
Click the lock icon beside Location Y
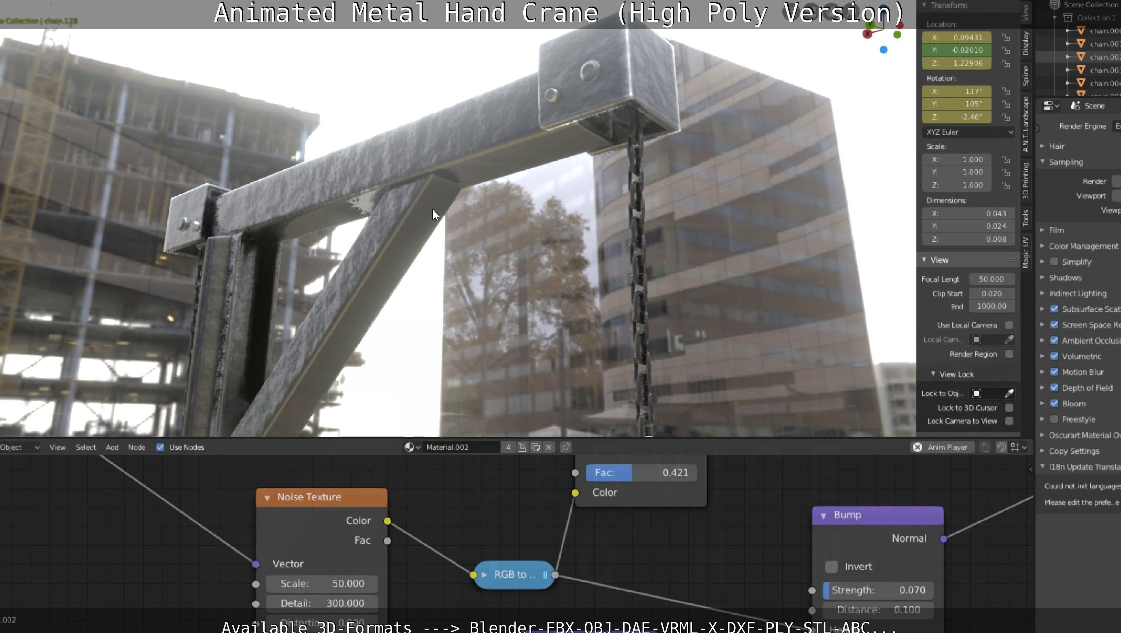(1006, 50)
